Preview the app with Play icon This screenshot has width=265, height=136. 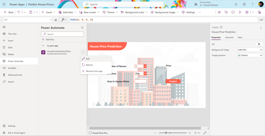click(x=240, y=12)
